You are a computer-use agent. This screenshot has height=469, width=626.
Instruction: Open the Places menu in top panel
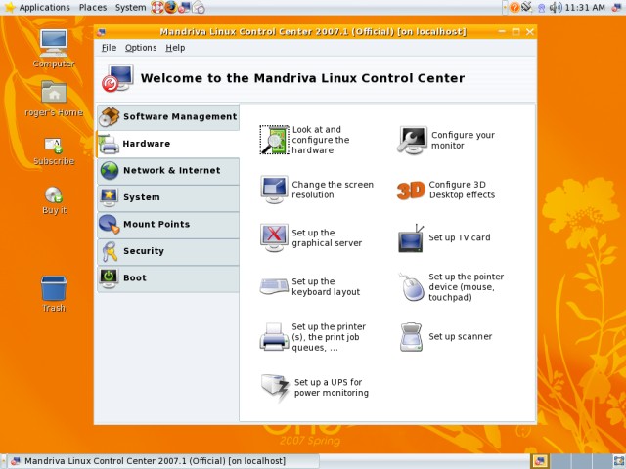point(93,7)
